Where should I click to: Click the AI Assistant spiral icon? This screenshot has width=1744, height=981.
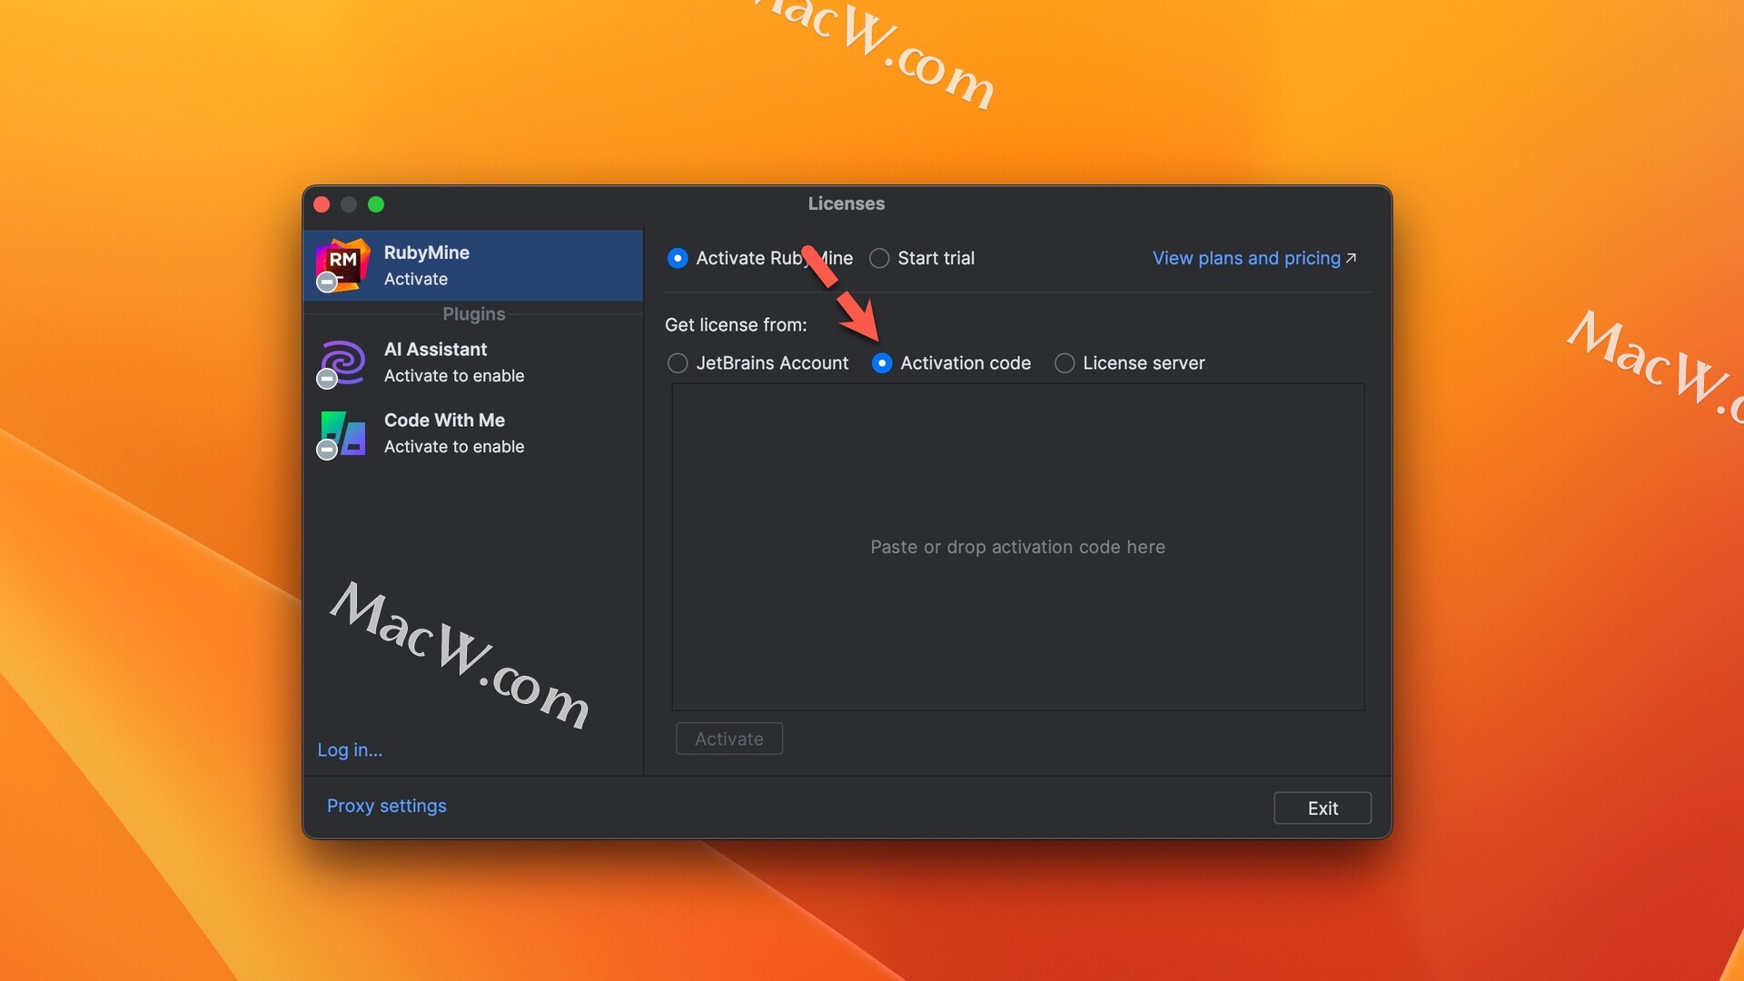point(342,362)
